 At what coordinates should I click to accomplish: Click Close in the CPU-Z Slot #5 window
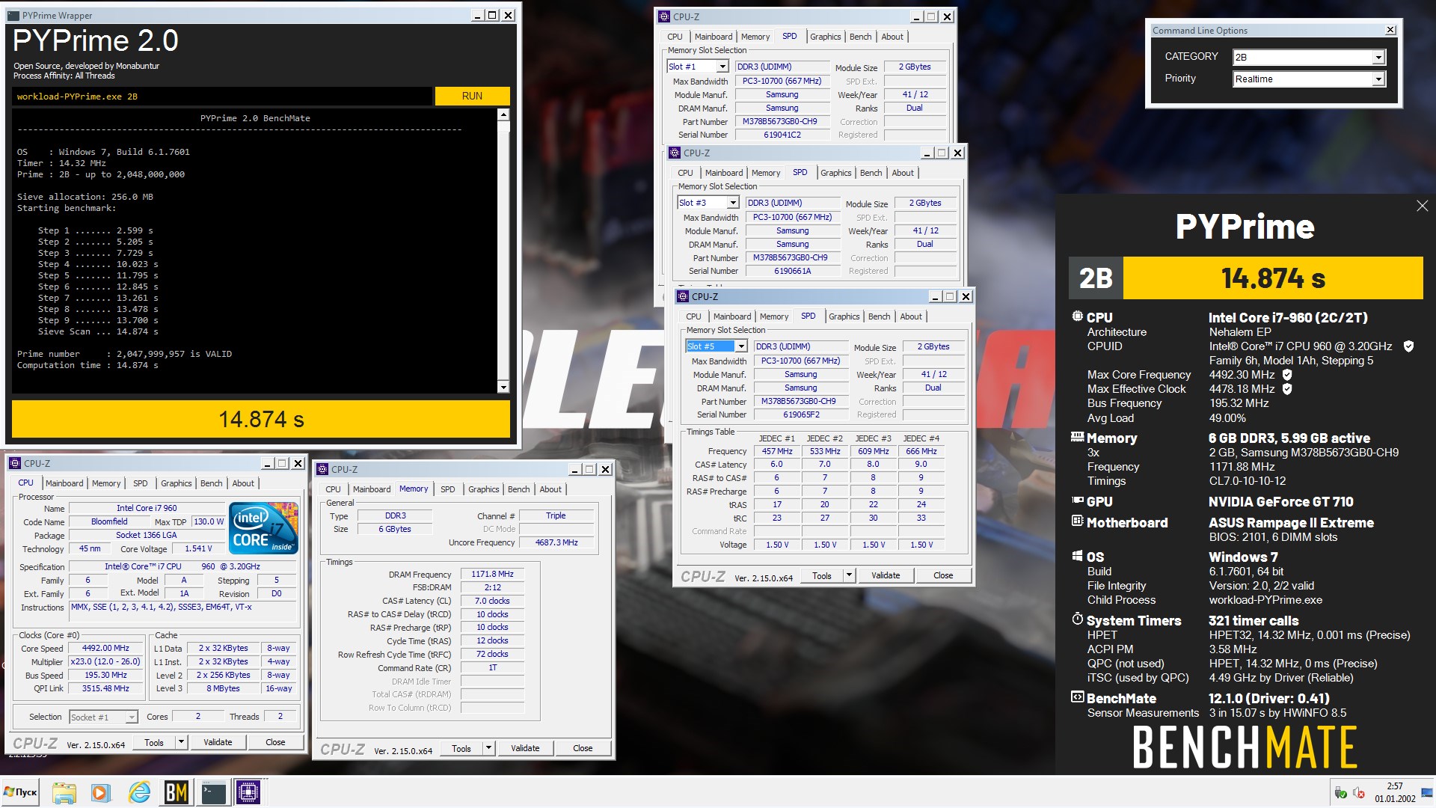[943, 575]
